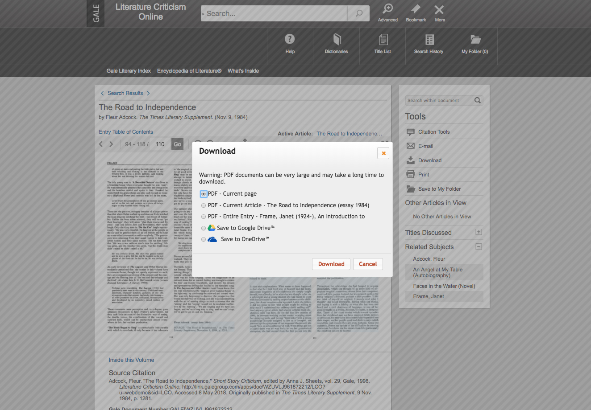Screen dimensions: 591x410
Task: Select Save to OneDrive radio button
Action: 204,239
